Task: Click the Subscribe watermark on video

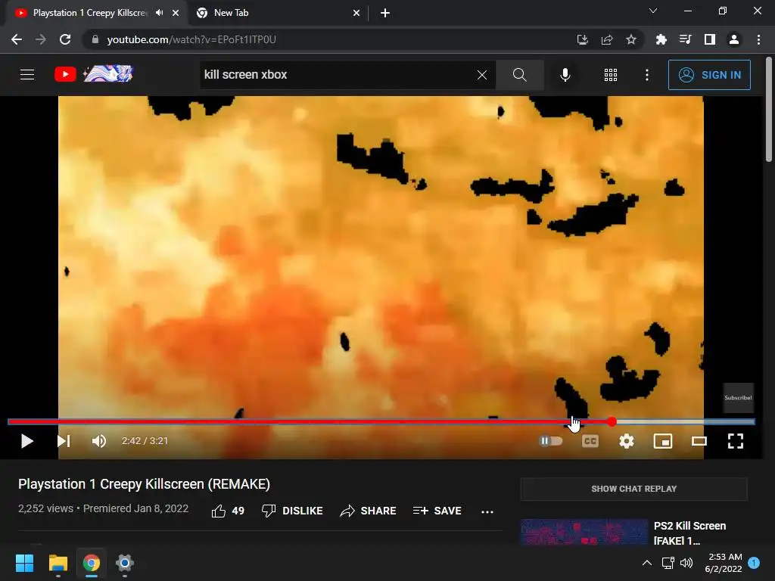Action: coord(739,398)
